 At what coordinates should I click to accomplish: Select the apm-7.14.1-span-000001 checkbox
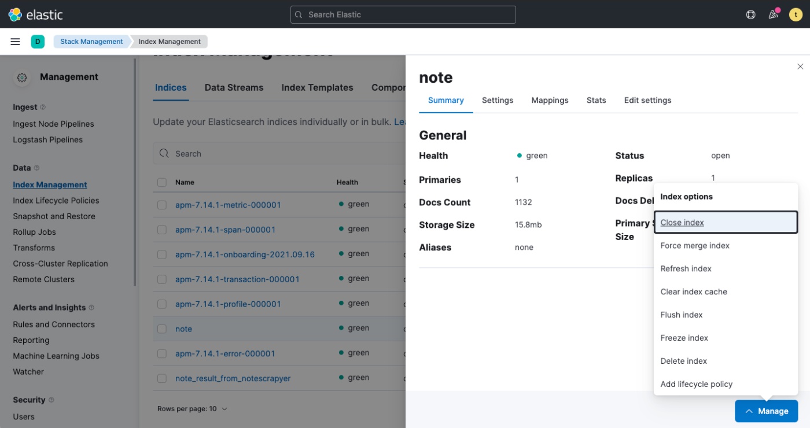(x=162, y=230)
